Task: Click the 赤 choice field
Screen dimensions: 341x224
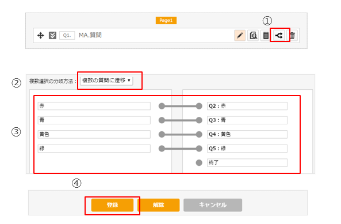Action: coord(94,106)
